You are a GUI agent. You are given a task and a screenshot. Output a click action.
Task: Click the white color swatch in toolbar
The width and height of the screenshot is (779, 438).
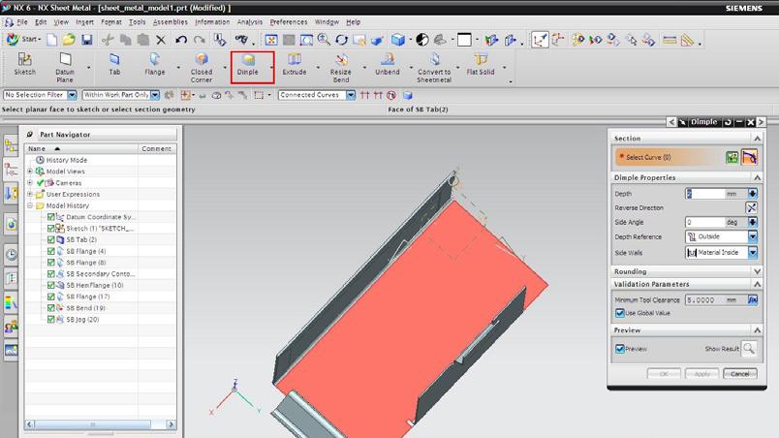click(x=464, y=40)
